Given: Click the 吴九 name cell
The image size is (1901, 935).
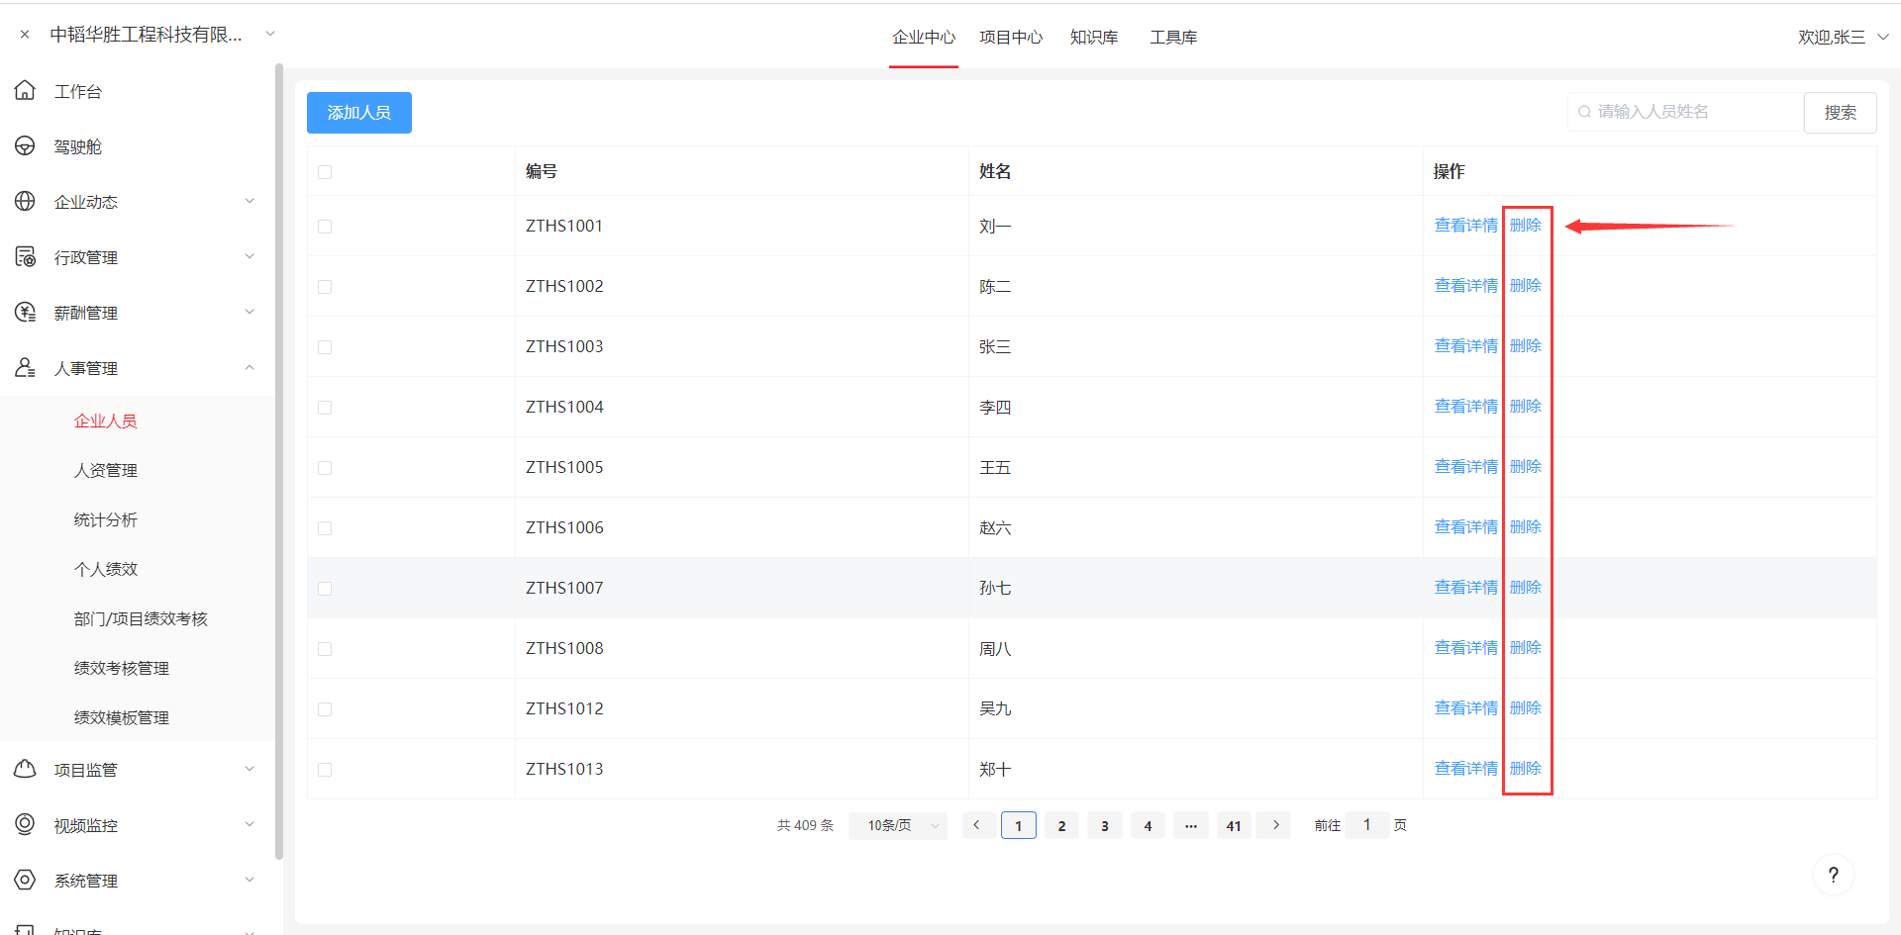Looking at the screenshot, I should click(x=1195, y=708).
